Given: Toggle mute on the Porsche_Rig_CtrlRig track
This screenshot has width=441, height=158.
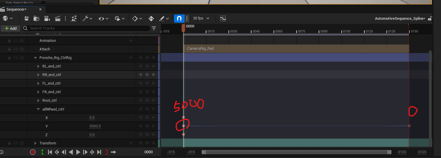Looking at the screenshot, I should pos(22,58).
